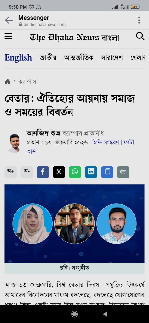Tap the search magnifier icon
This screenshot has height=323, width=149.
click(140, 36)
